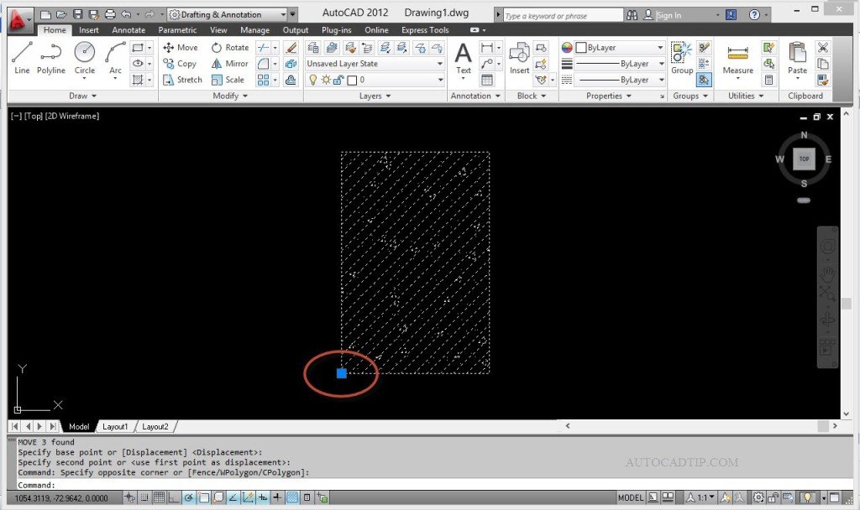This screenshot has height=510, width=860.
Task: Select the Polyline tool
Action: coord(51,58)
